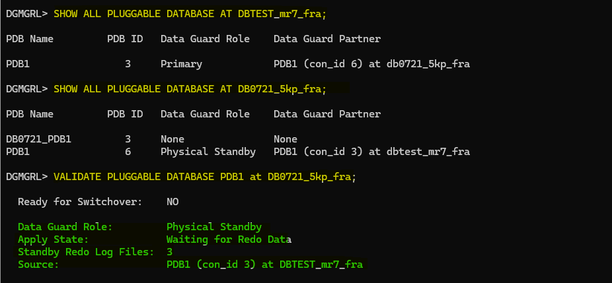Click the Standby Redo Log Files count 3

[x=170, y=252]
